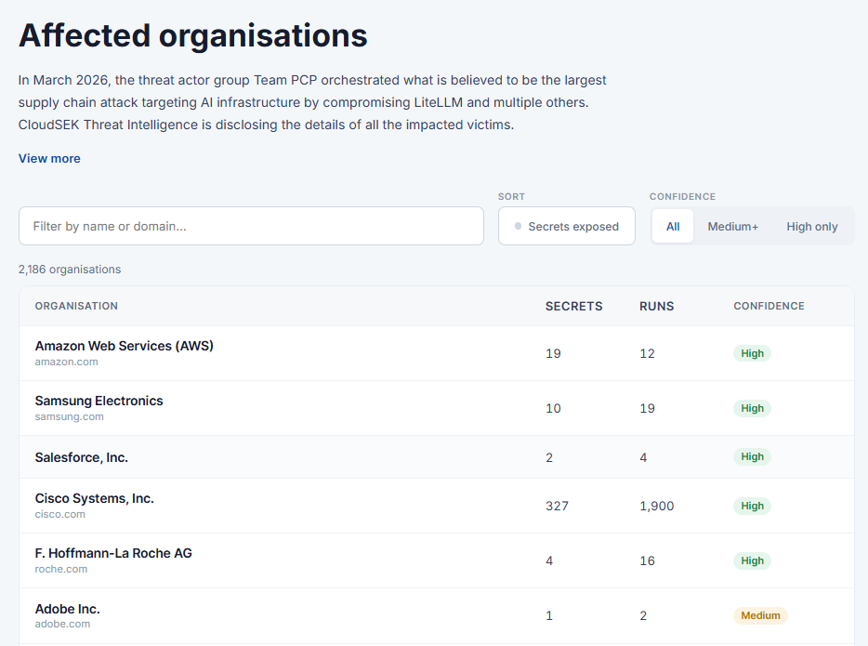Click the roche.com domain text

tap(61, 569)
